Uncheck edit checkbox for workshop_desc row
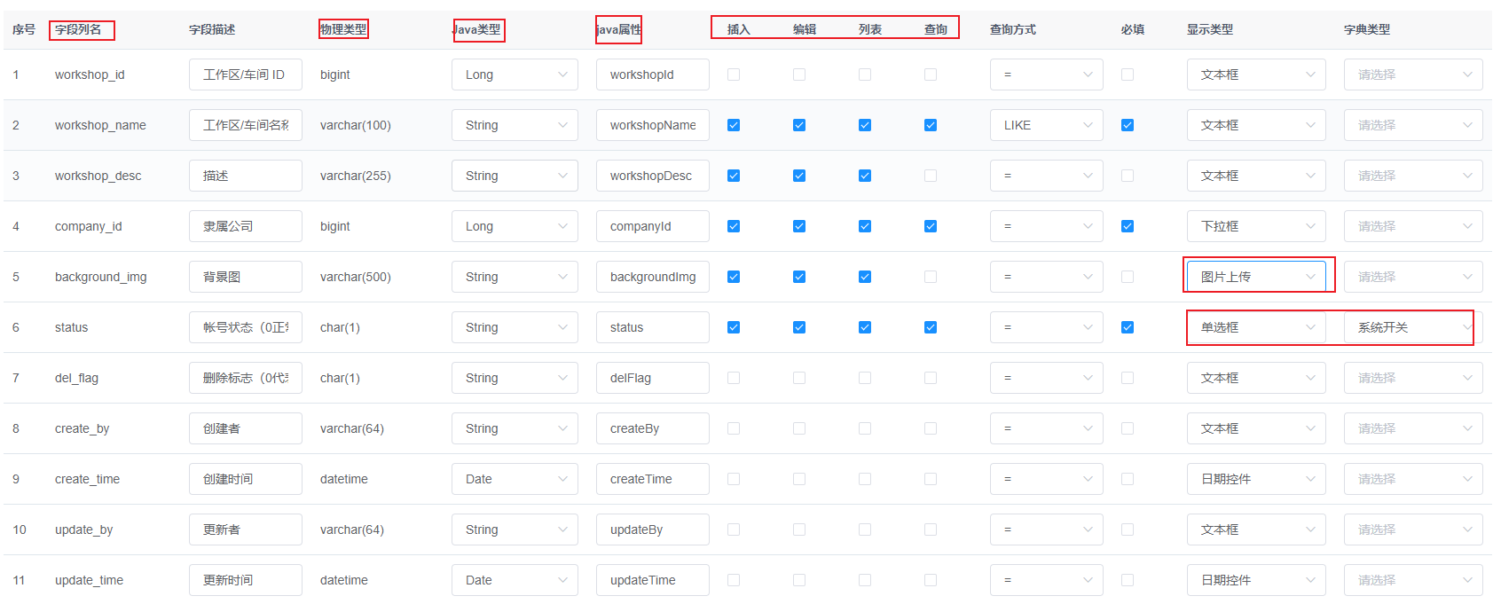Viewport: 1493px width, 604px height. [x=799, y=176]
